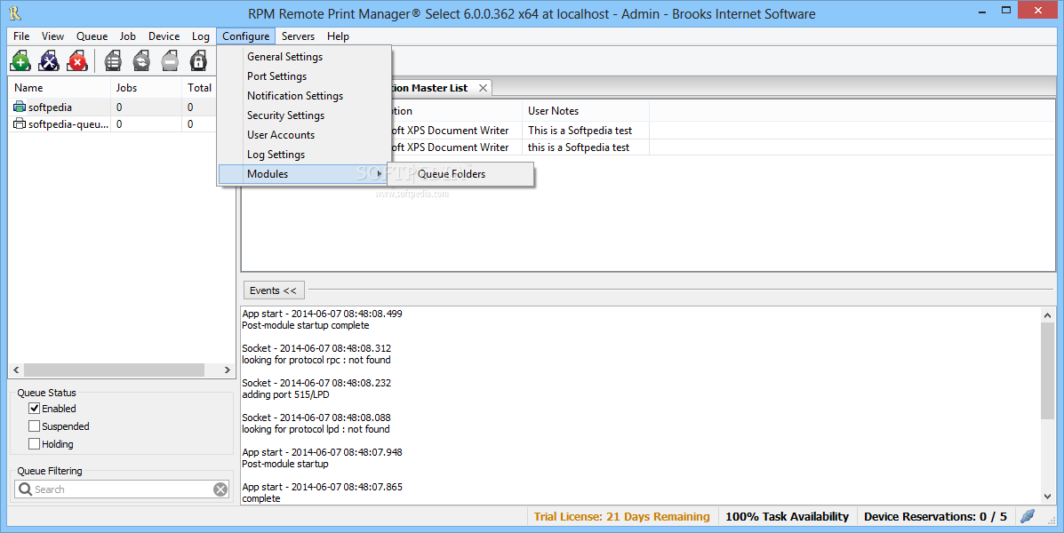This screenshot has width=1064, height=533.
Task: Click the printer icon beside softpedia queue
Action: coord(20,107)
